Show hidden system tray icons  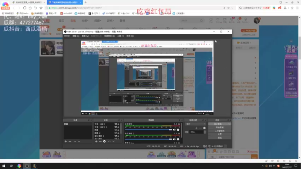tap(263, 166)
